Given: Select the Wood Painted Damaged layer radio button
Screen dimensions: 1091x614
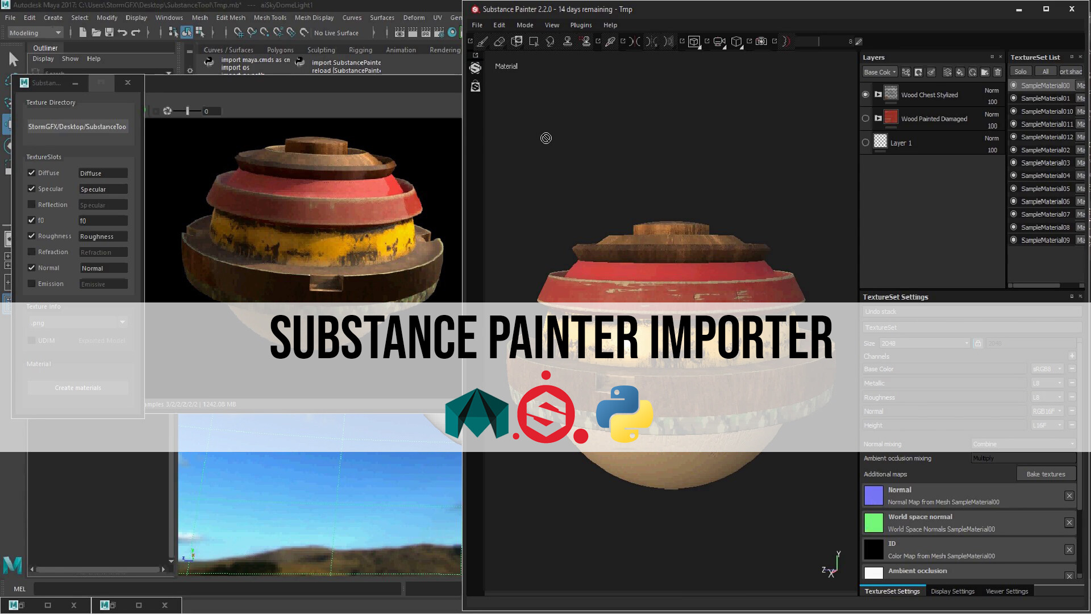Looking at the screenshot, I should [866, 118].
